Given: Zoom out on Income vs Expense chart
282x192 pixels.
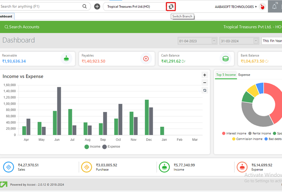Looking at the screenshot, I should pos(205,83).
